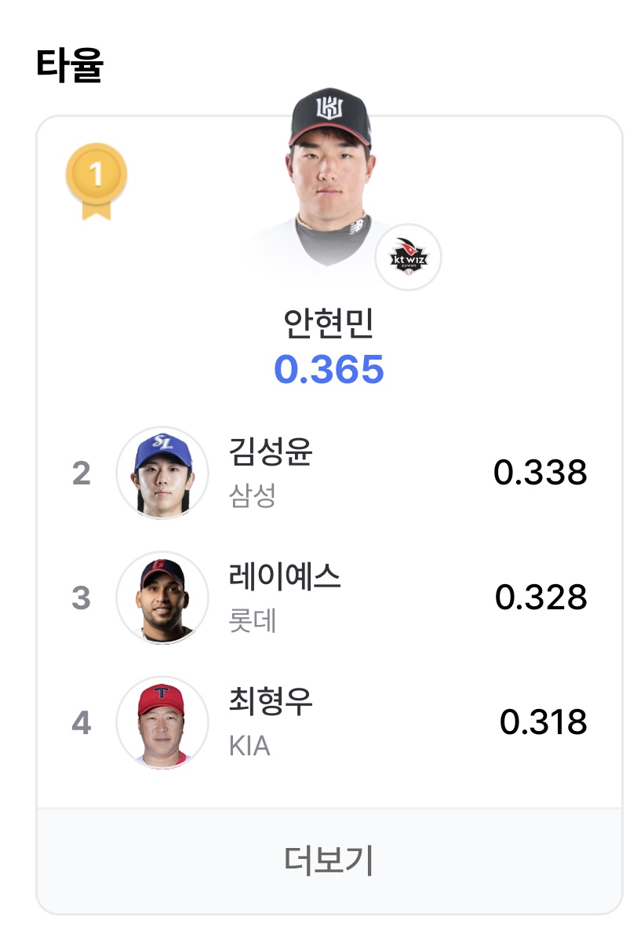Select the 0.328 average value
637x943 pixels.
click(x=541, y=598)
